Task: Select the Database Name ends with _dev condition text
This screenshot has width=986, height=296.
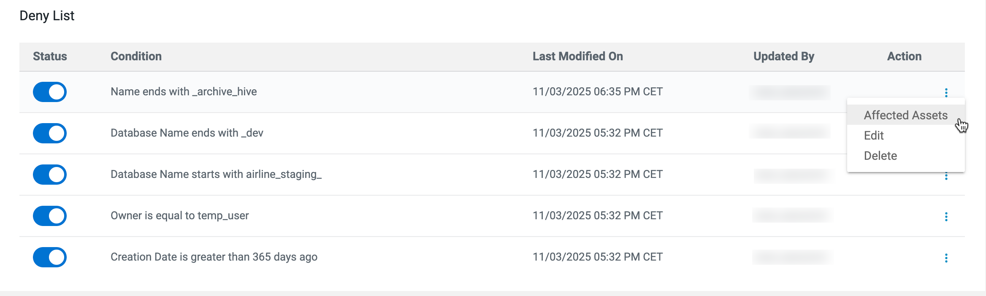Action: tap(187, 133)
